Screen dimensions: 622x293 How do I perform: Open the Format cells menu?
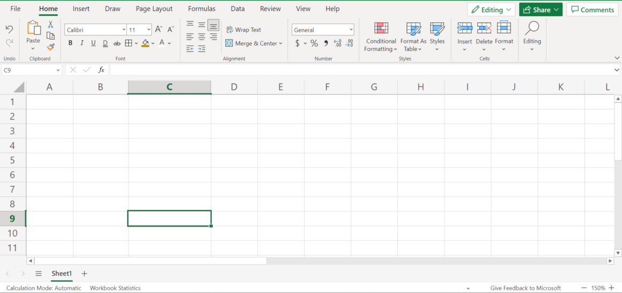coord(504,37)
